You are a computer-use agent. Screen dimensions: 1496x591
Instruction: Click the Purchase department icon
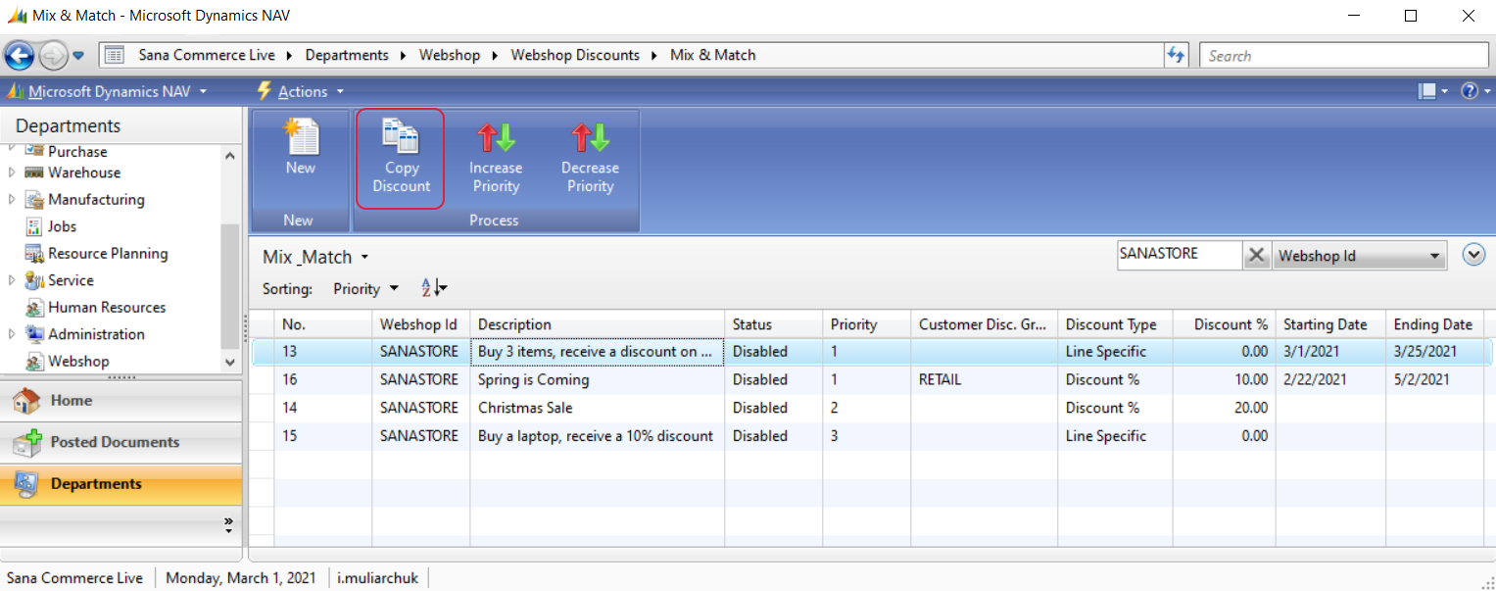point(34,151)
